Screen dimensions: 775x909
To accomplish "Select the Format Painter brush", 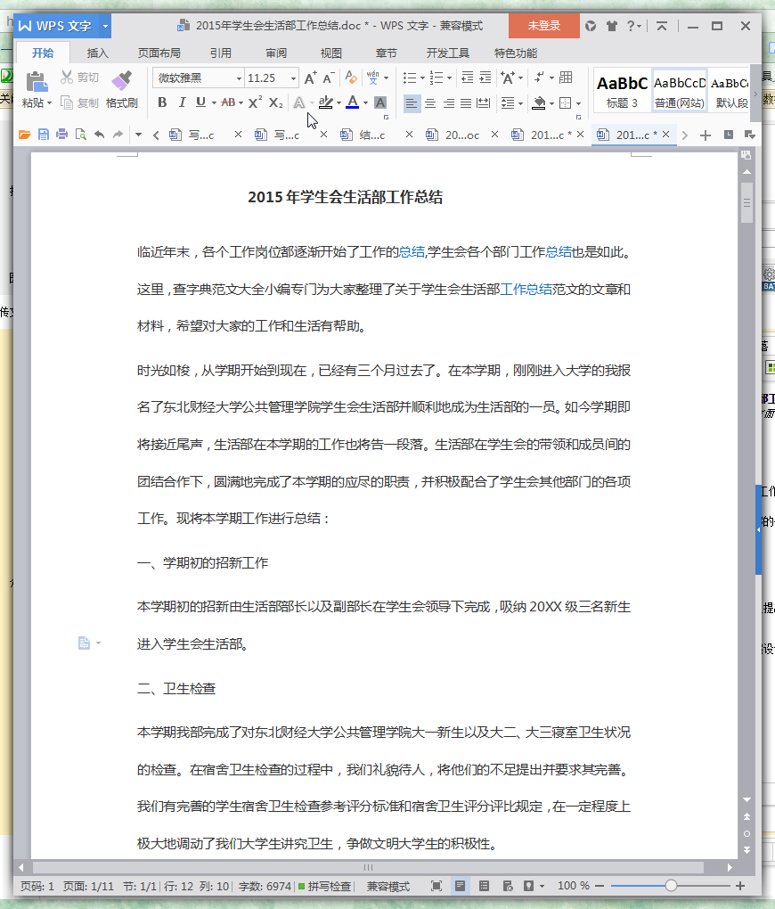I will click(x=122, y=82).
